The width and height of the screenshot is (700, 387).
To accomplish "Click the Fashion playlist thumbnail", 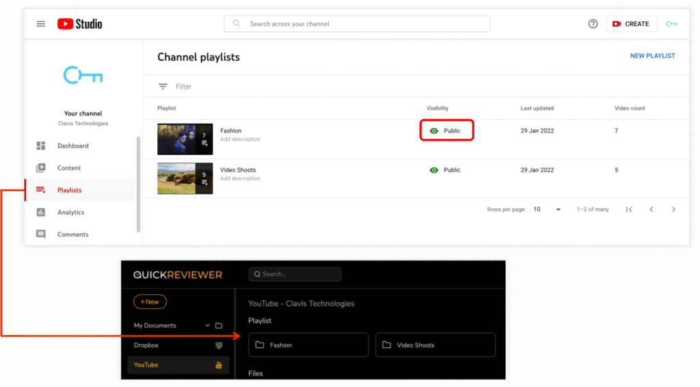I will tap(185, 139).
